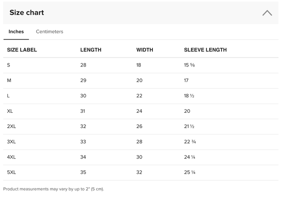282x197 pixels.
Task: Select the 4XL size row label
Action: [x=11, y=157]
